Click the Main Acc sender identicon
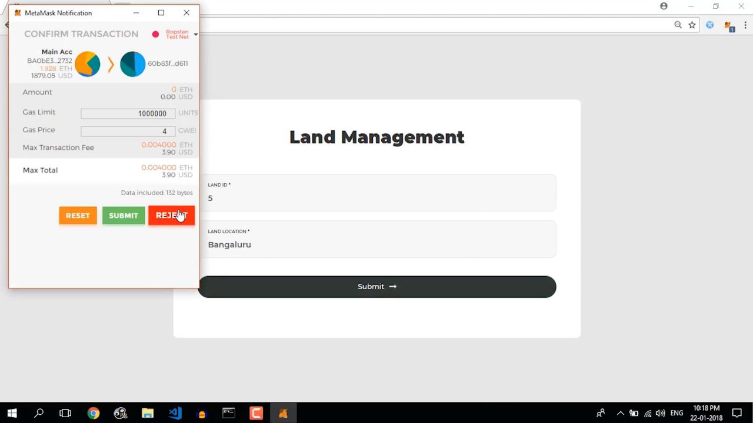The width and height of the screenshot is (753, 423). (x=87, y=64)
